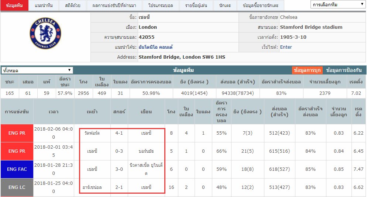Image resolution: width=367 pixels, height=197 pixels.
Task: Open the ข้อมูลทีม tab
Action: 14,6
